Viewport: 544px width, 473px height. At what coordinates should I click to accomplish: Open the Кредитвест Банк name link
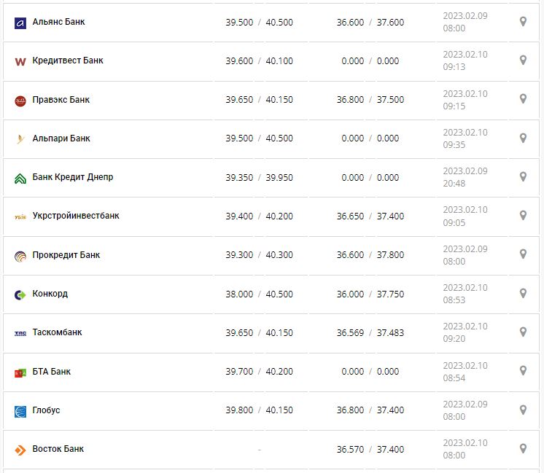[68, 60]
